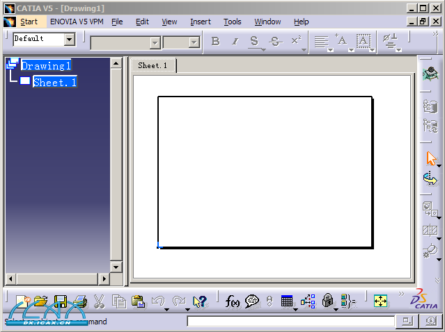Click the New document icon

click(x=23, y=301)
